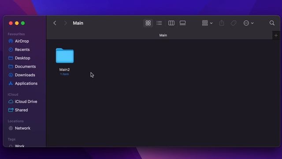Select the Main tab in tab bar

163,35
